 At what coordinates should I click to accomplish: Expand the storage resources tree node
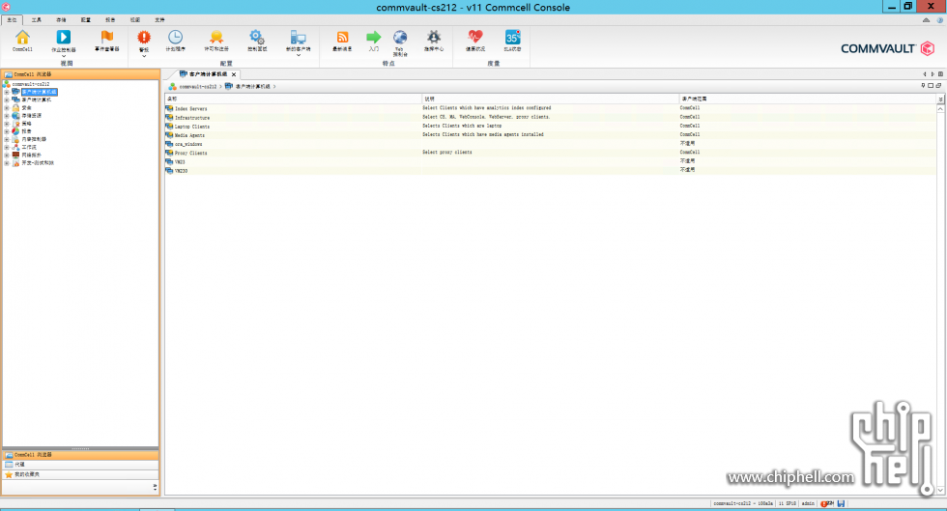pos(7,115)
